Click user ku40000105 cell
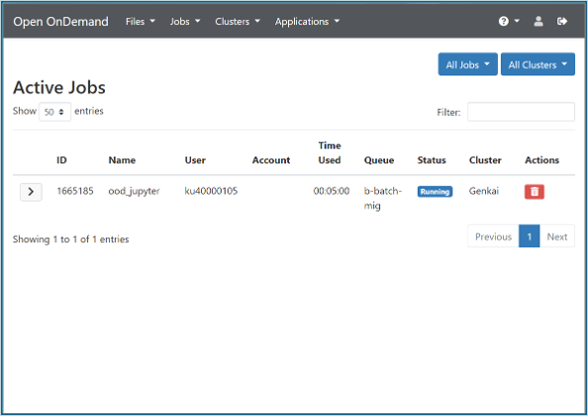Image resolution: width=588 pixels, height=416 pixels. [x=211, y=191]
